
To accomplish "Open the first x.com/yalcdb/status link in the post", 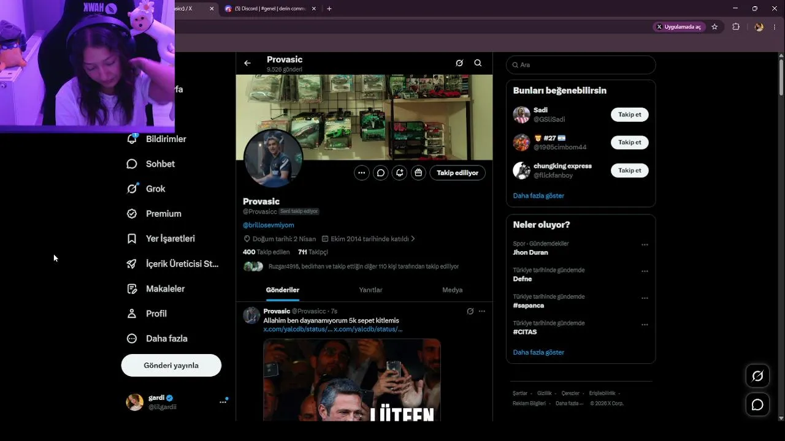I will [x=298, y=330].
